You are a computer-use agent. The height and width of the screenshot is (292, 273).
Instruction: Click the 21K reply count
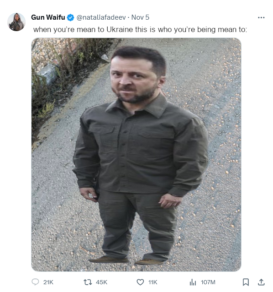point(48,282)
